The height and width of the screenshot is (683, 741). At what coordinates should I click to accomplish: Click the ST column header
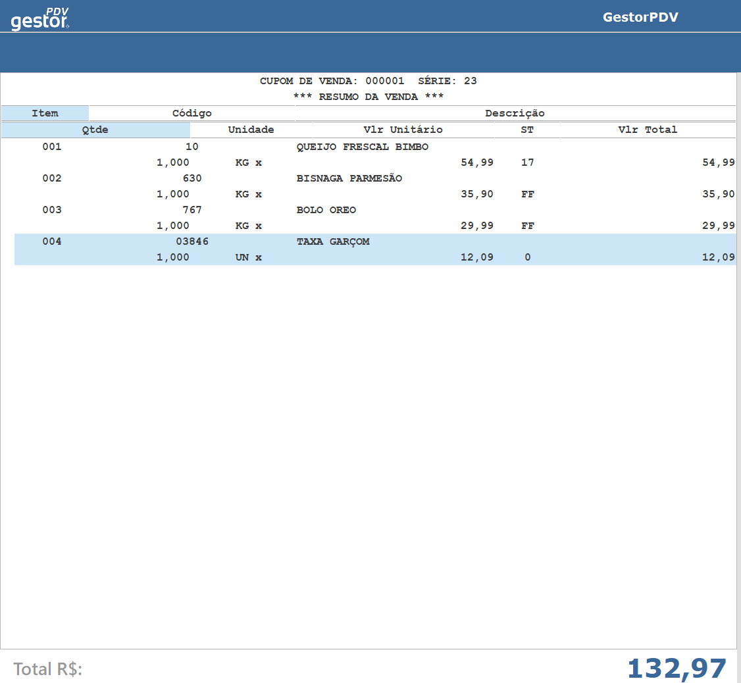[x=527, y=130]
